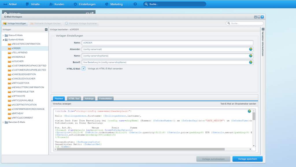Image resolution: width=296 pixels, height=167 pixels.
Task: Open the Marketing menu
Action: pos(114,4)
